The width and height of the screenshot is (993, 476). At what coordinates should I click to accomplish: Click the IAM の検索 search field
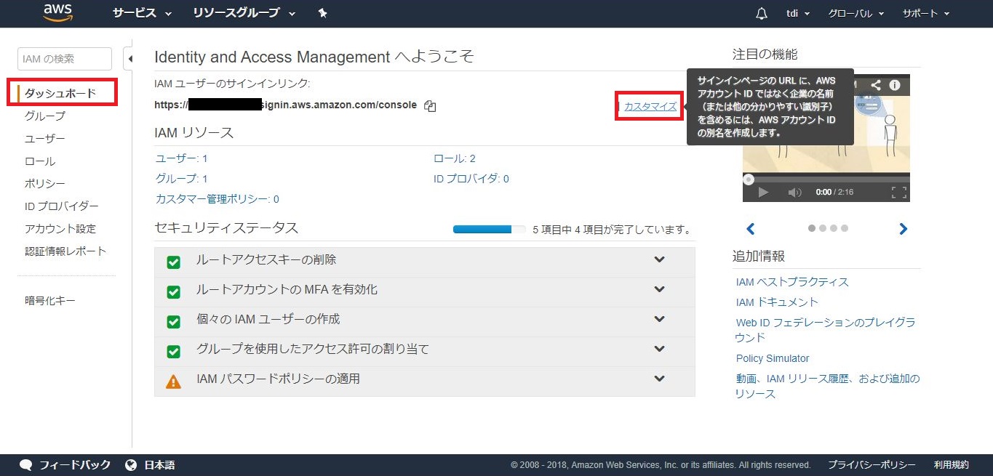tap(64, 59)
